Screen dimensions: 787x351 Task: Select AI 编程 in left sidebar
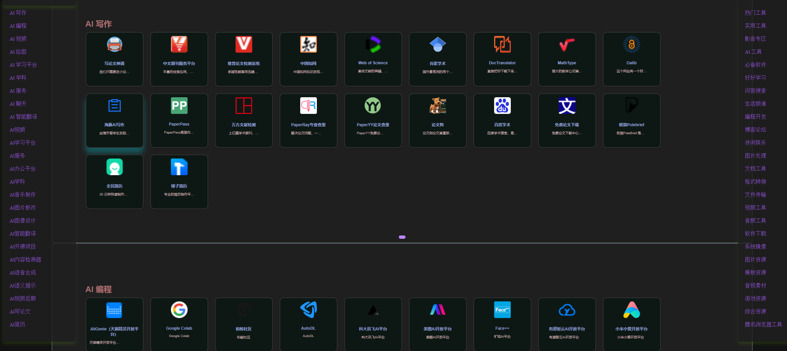18,26
